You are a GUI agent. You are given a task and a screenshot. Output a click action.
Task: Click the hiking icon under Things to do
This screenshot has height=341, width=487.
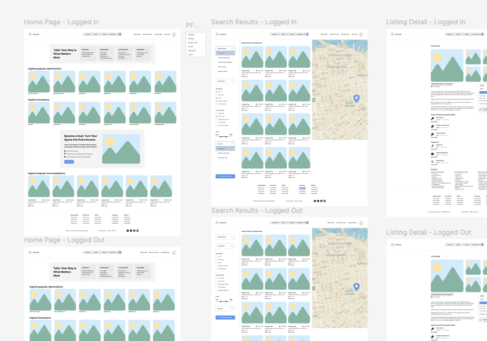(432, 146)
